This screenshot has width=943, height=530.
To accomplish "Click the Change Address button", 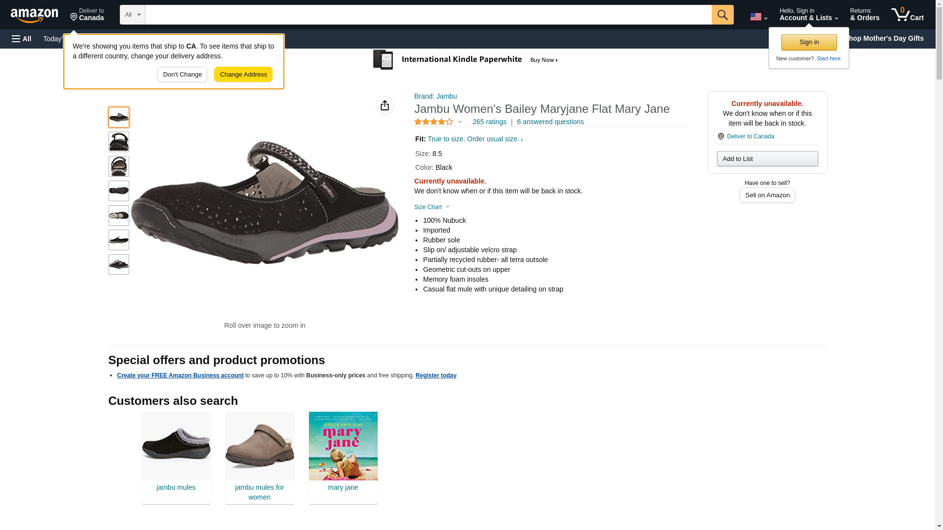I will coord(243,75).
